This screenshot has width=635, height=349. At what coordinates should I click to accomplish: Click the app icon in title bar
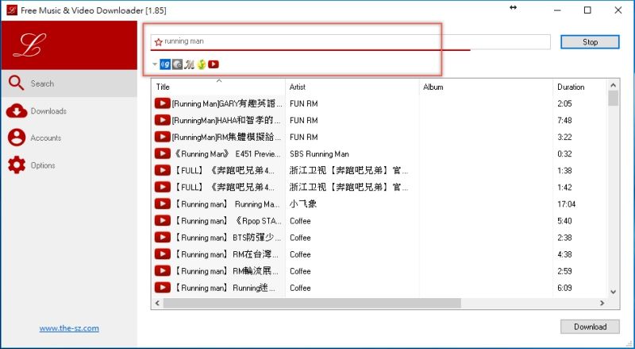point(12,10)
